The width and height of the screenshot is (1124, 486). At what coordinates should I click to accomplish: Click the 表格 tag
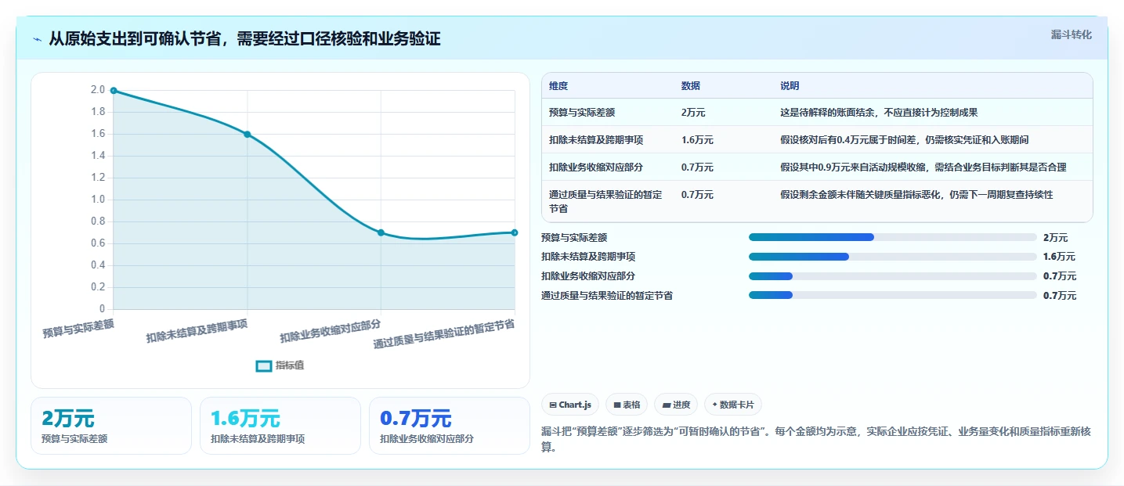point(627,405)
